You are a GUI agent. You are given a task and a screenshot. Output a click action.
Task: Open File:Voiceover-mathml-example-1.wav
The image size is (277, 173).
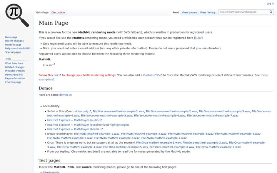pos(118,111)
